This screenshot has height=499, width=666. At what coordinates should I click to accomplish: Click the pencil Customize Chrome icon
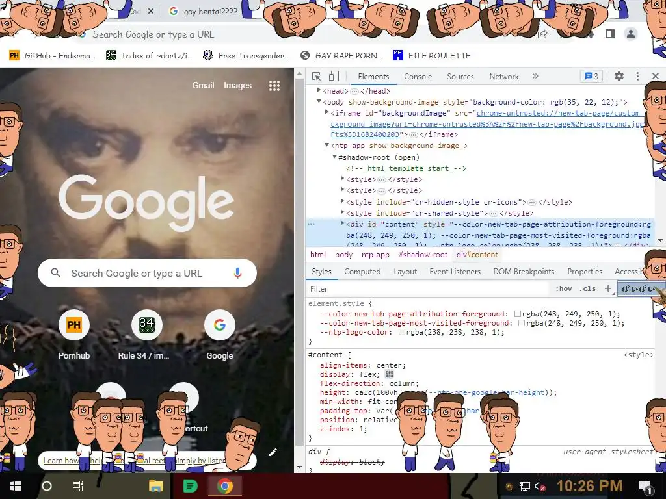[x=273, y=452]
